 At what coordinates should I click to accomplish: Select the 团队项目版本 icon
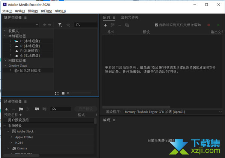pyautogui.click(x=16, y=70)
